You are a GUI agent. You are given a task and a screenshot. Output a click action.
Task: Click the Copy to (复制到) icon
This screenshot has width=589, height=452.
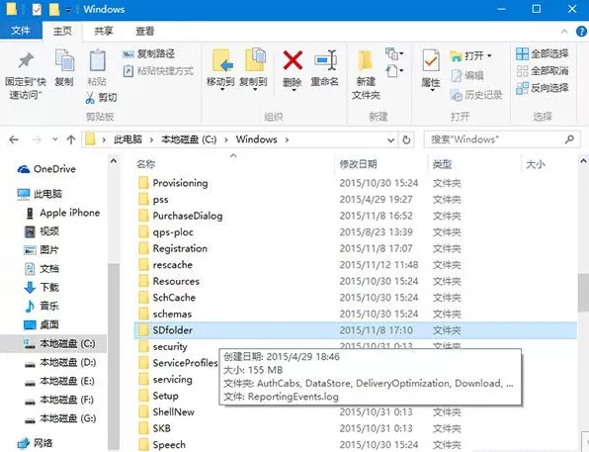255,60
